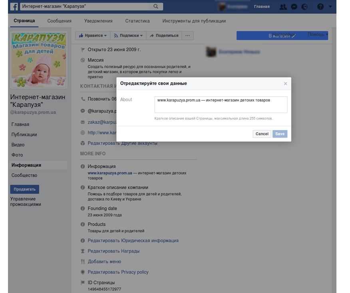Close the edit dialog with X
This screenshot has height=293, width=350.
285,84
